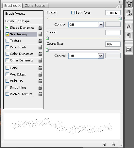Toggle lock icon for Noise
The width and height of the screenshot is (134, 148).
point(40,68)
